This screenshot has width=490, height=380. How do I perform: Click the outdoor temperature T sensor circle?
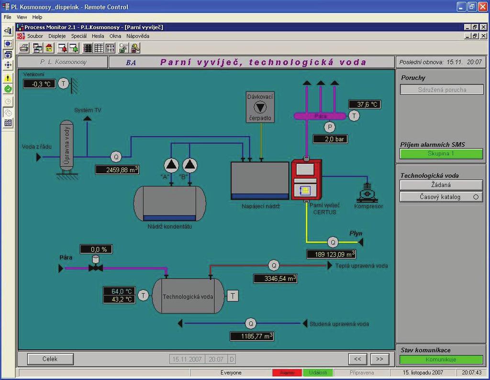click(x=64, y=83)
